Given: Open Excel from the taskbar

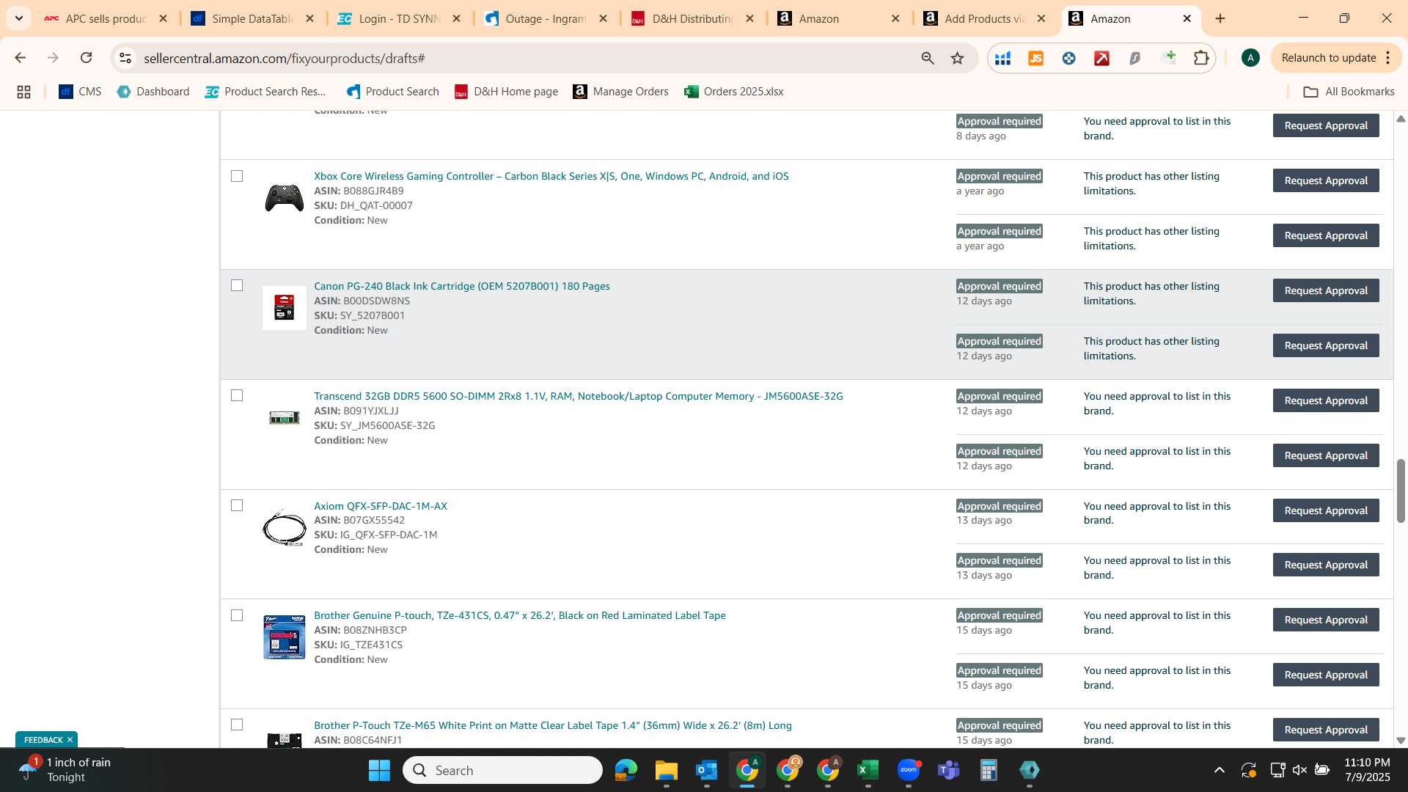Looking at the screenshot, I should click(x=868, y=770).
